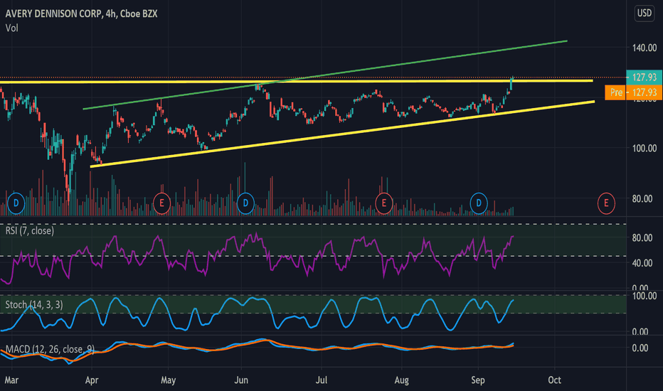Click the Oct label on time axis

coord(554,380)
